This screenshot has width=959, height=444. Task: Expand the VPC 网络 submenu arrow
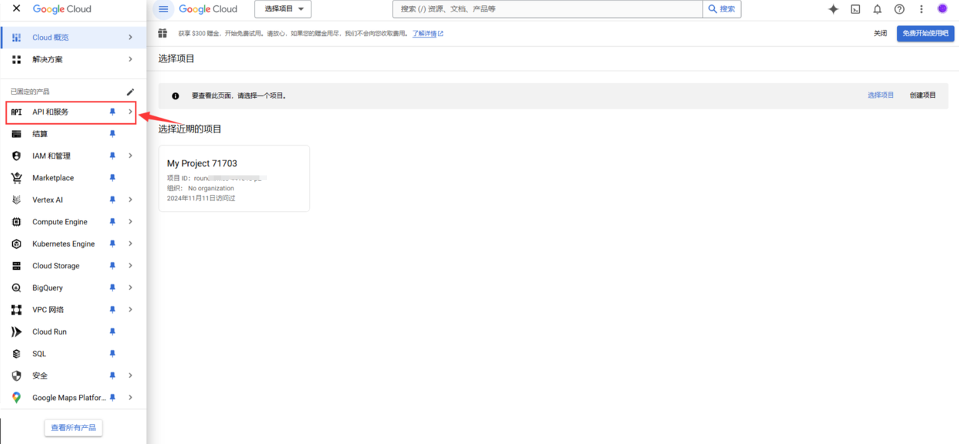(130, 310)
